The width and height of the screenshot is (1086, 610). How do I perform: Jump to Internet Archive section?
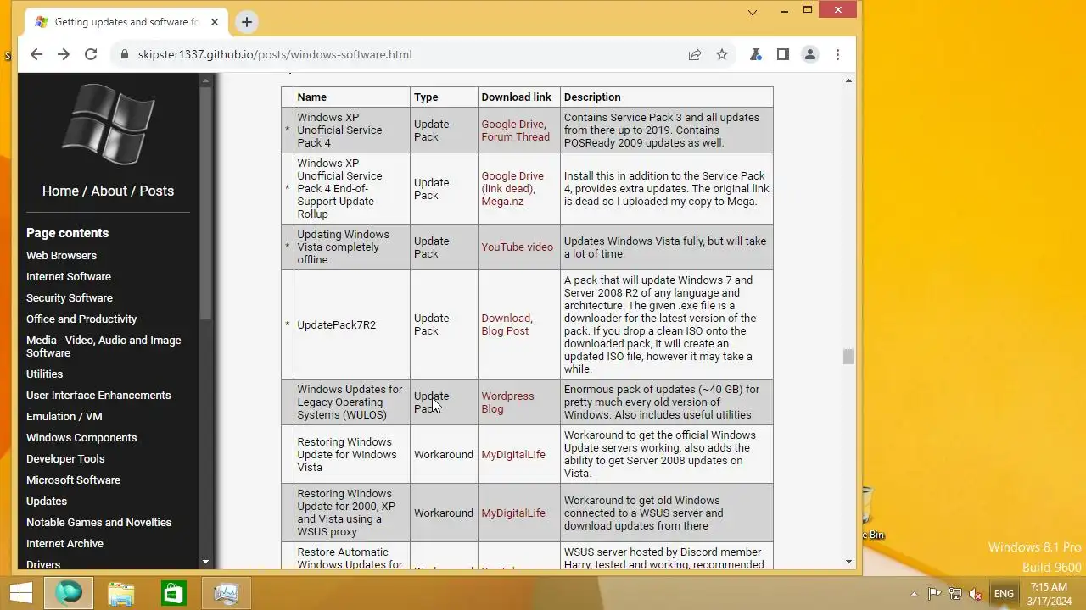[x=64, y=543]
